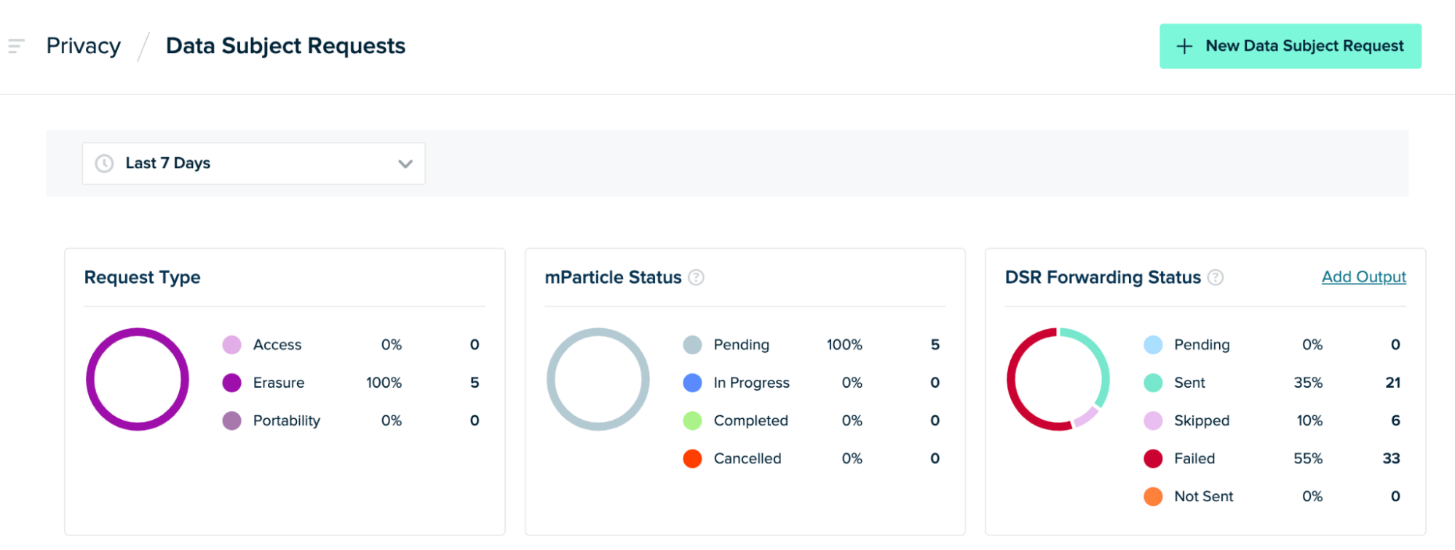This screenshot has height=550, width=1455.
Task: Click the Cancelled status label
Action: point(748,458)
